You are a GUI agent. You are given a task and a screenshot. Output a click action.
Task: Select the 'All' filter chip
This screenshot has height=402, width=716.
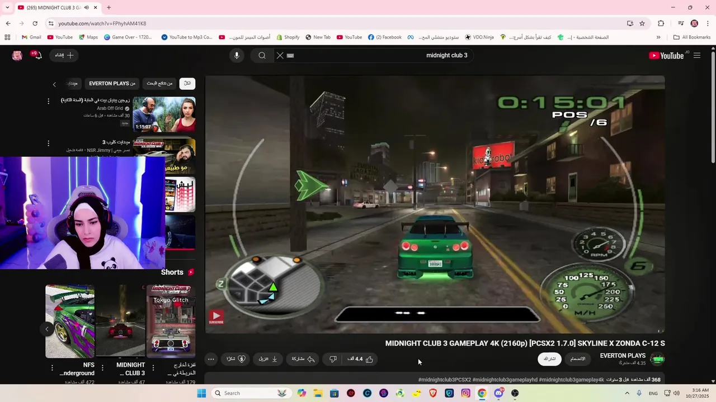pyautogui.click(x=187, y=83)
